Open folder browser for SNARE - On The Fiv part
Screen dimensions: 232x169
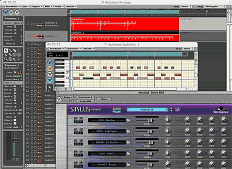(128, 142)
